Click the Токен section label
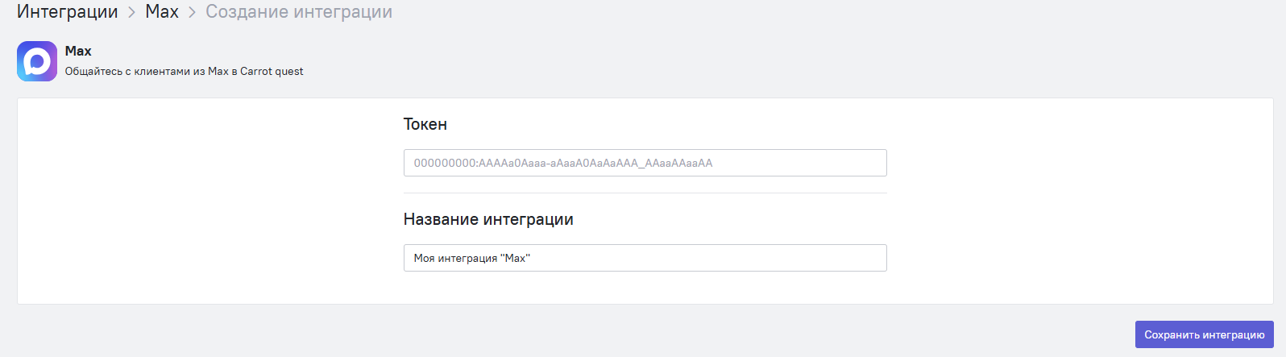The width and height of the screenshot is (1286, 357). (425, 124)
